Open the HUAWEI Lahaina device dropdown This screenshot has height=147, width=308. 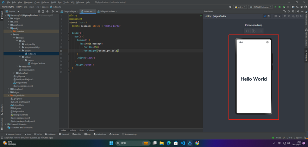tap(260, 7)
